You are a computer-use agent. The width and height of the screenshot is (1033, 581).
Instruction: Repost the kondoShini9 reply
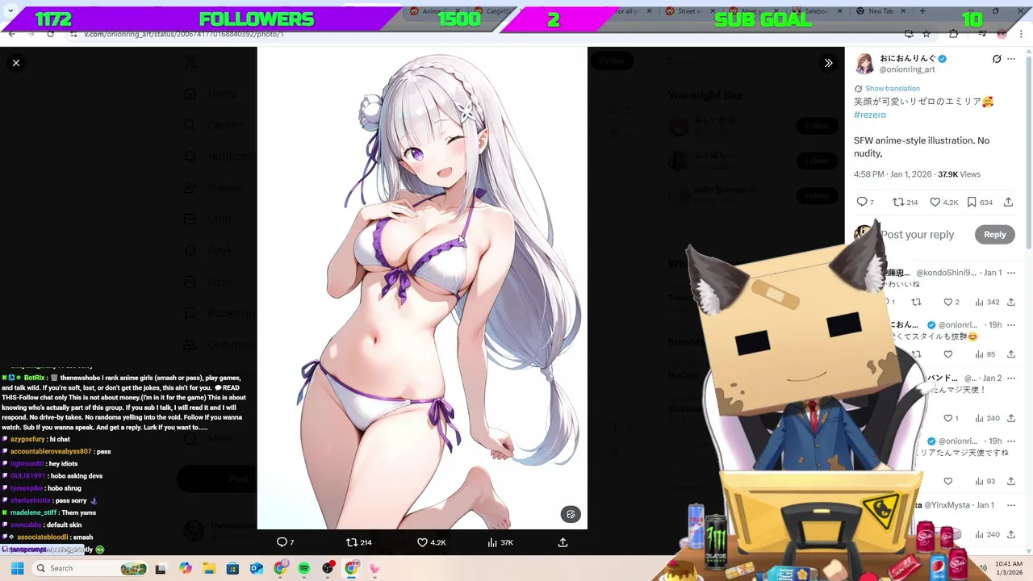(x=916, y=302)
